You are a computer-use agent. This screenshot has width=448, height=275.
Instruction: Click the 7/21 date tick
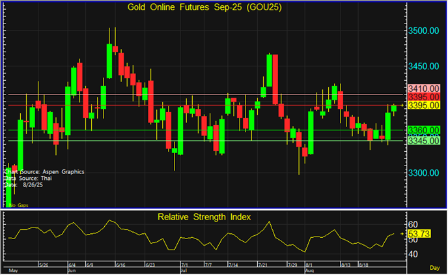click(263, 265)
